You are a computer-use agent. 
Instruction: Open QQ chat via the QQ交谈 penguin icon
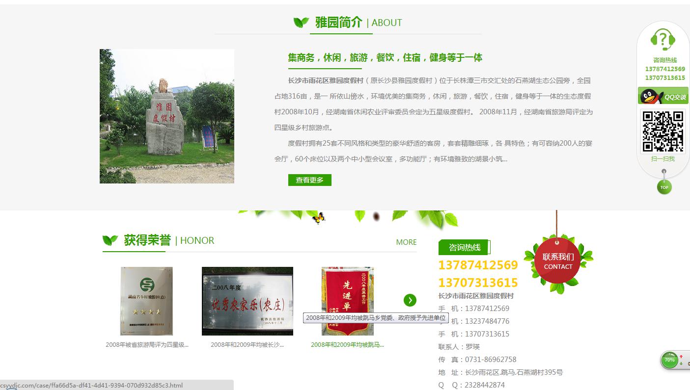click(x=662, y=95)
